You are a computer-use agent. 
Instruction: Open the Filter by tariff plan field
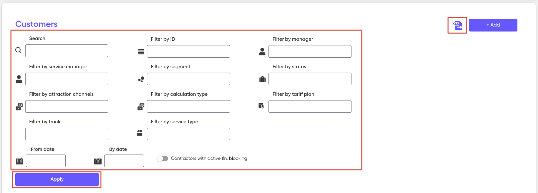coord(310,106)
